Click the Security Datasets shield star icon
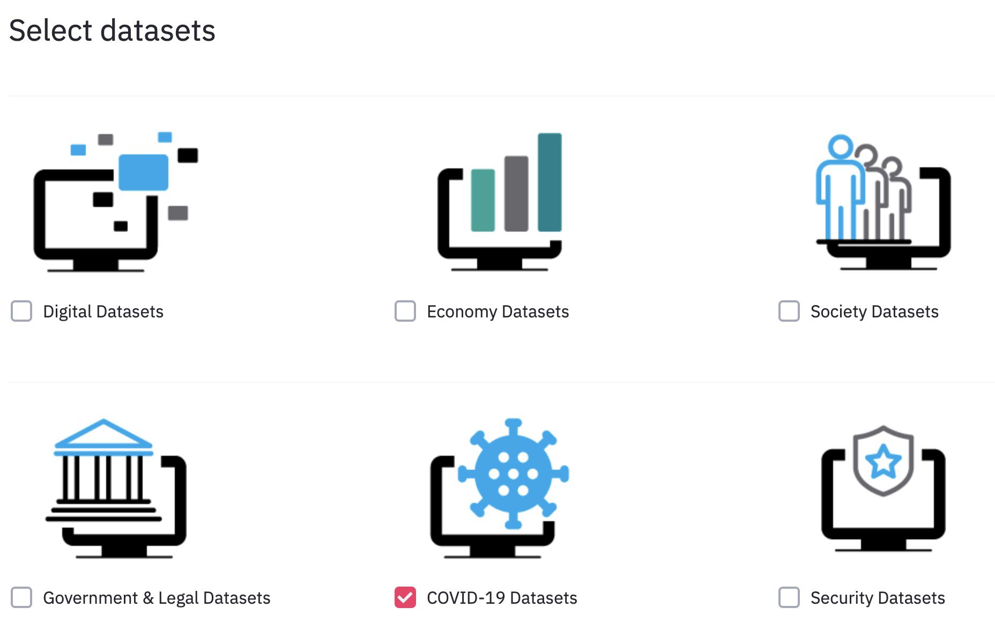 tap(883, 488)
